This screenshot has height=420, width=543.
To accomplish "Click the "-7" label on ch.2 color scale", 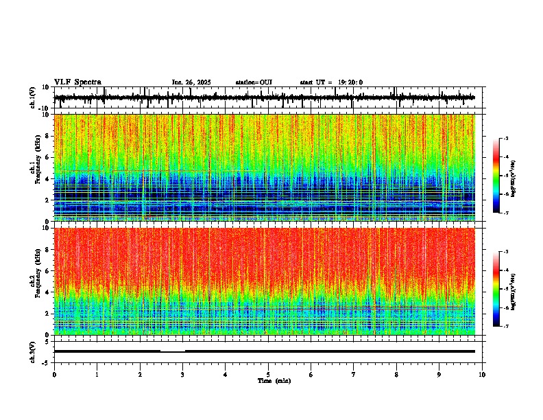I will [x=505, y=326].
